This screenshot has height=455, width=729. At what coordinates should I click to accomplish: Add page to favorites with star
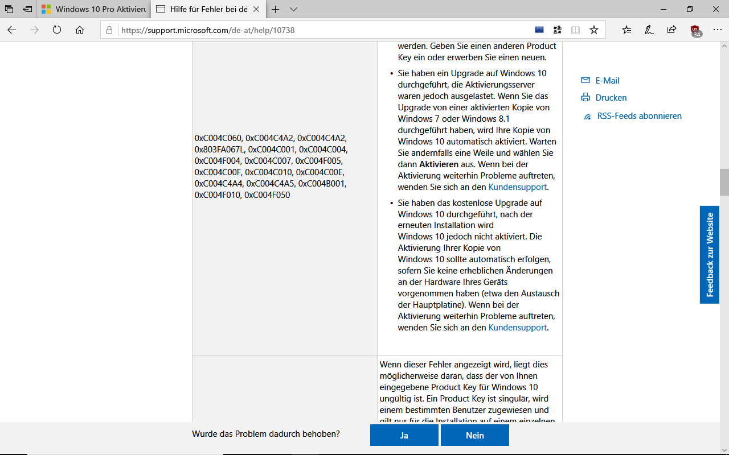click(594, 30)
